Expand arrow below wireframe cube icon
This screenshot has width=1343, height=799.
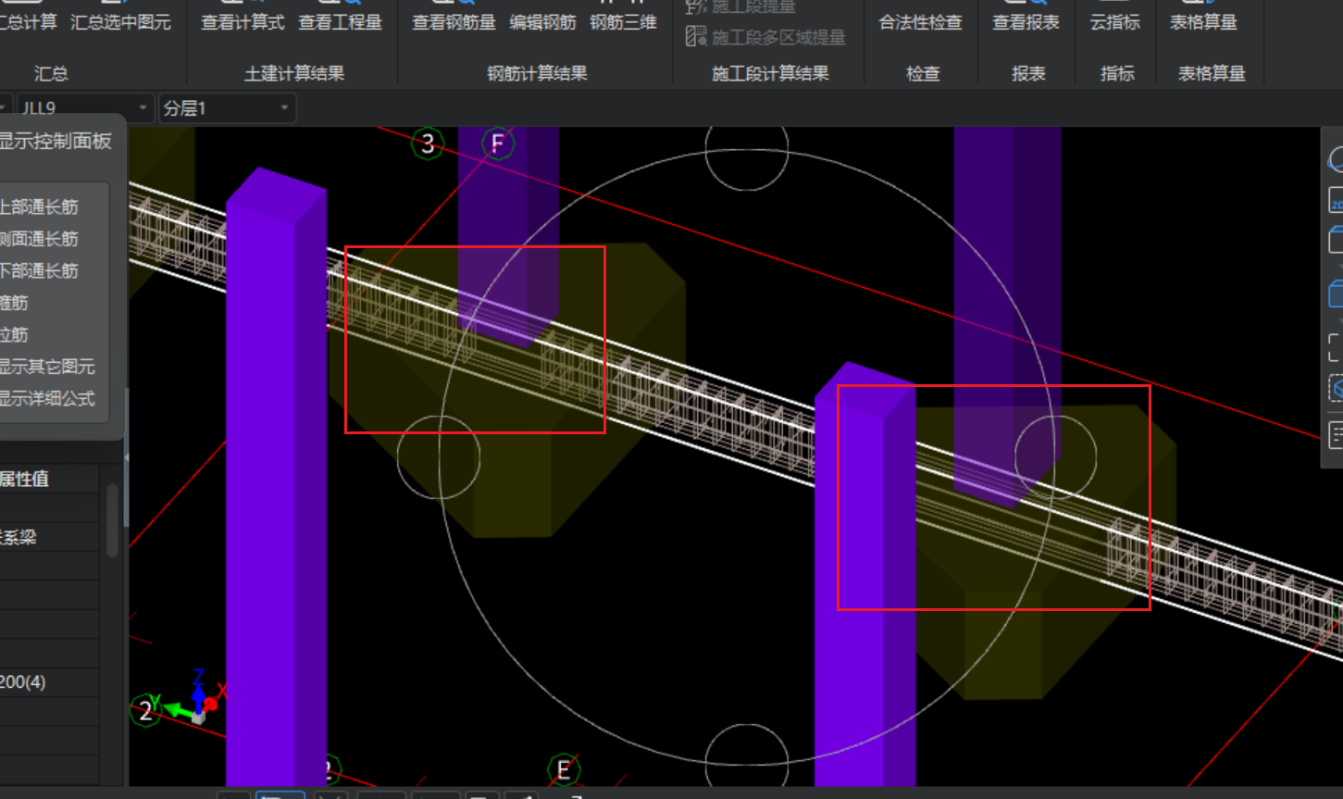pyautogui.click(x=1338, y=265)
